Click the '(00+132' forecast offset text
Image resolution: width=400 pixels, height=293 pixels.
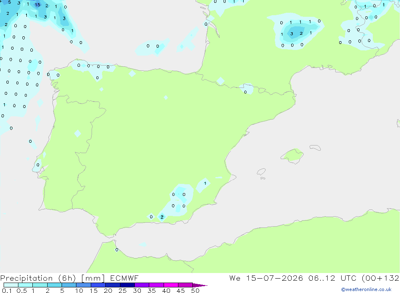tap(380, 278)
